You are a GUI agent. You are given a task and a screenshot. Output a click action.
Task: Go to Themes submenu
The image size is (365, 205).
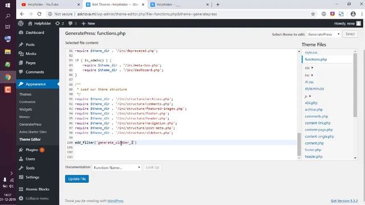25,94
